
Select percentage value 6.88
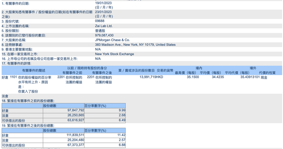click(x=122, y=145)
